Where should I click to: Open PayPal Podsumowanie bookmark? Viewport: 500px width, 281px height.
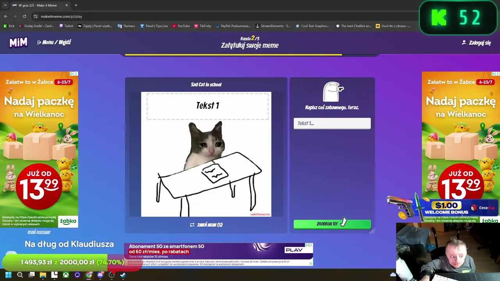(x=233, y=26)
